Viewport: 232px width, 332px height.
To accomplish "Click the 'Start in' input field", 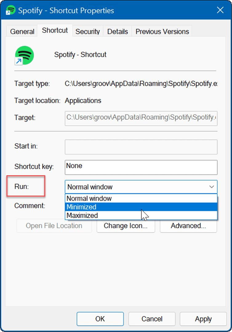I will [x=141, y=147].
